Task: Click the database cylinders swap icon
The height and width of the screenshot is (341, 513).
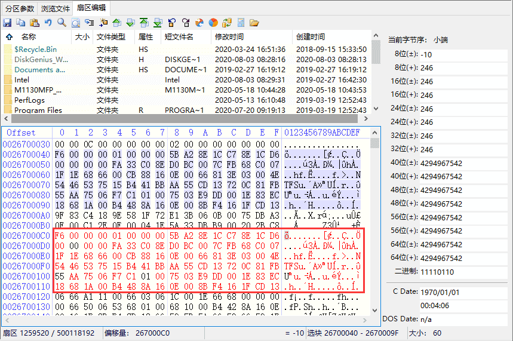Action: pyautogui.click(x=227, y=23)
